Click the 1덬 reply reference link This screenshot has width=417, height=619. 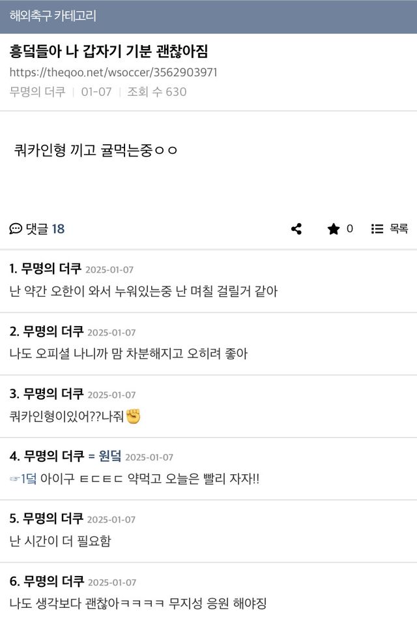pos(29,479)
